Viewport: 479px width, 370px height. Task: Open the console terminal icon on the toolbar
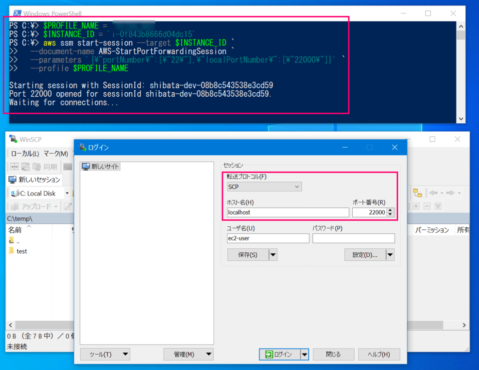coord(67,167)
